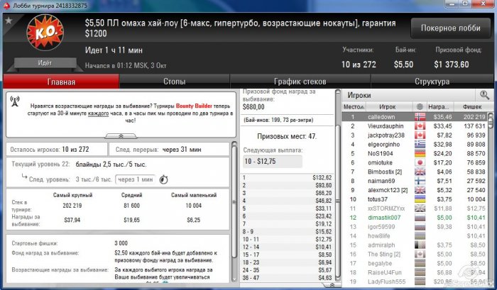Click the K.O. tournament logo
Viewport: 497px width, 290px height.
[x=45, y=33]
